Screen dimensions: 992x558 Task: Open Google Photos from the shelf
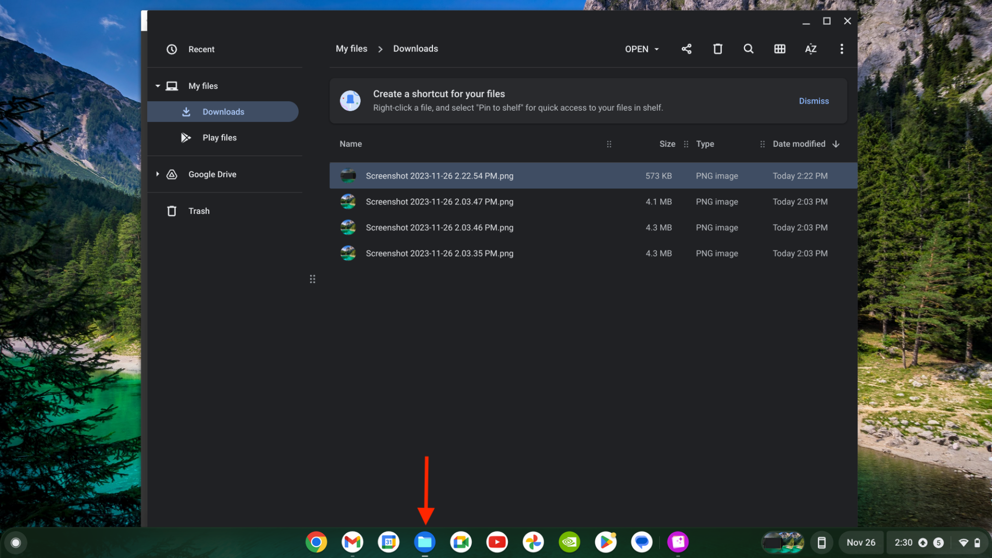pos(533,542)
